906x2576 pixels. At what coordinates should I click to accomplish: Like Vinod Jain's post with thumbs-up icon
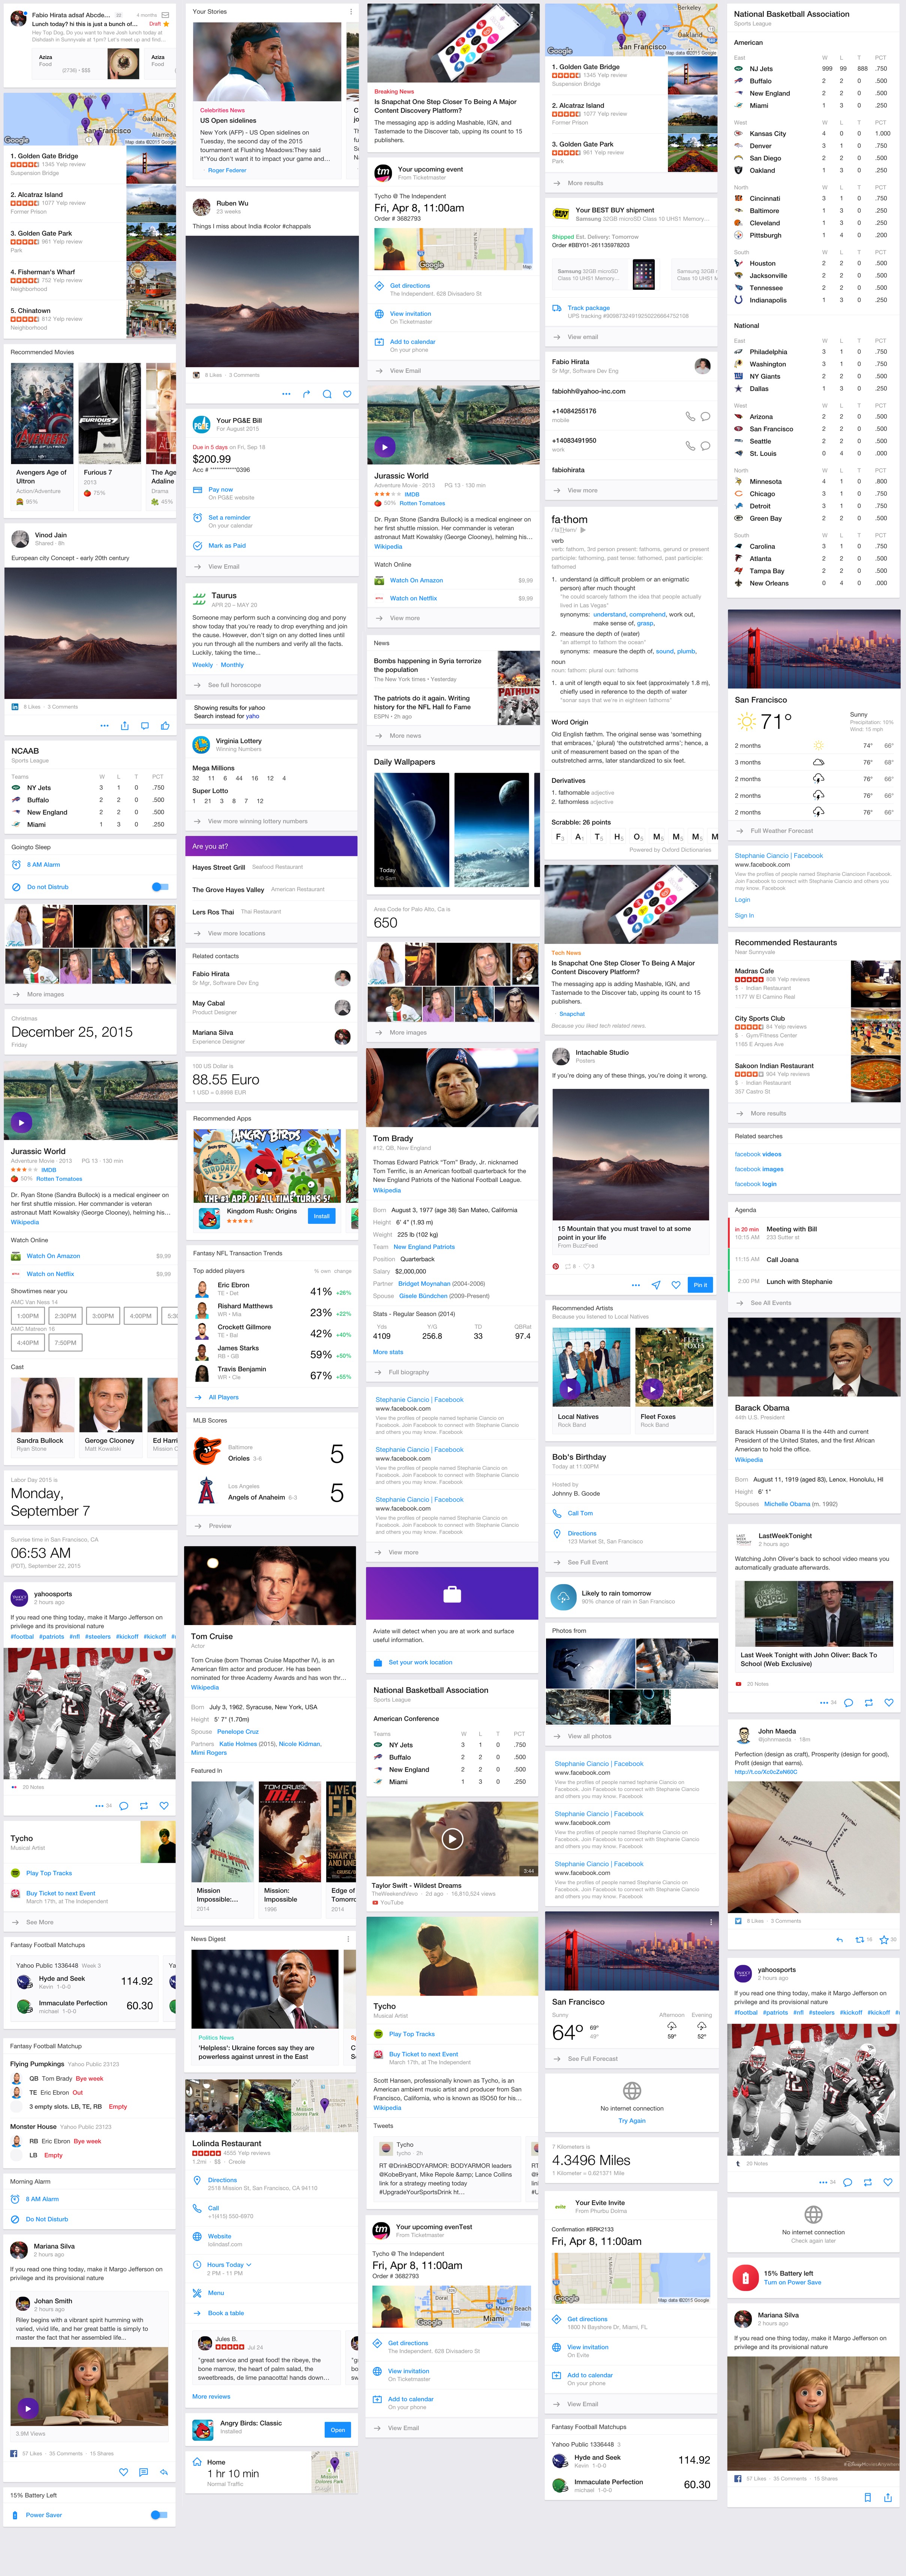point(165,725)
